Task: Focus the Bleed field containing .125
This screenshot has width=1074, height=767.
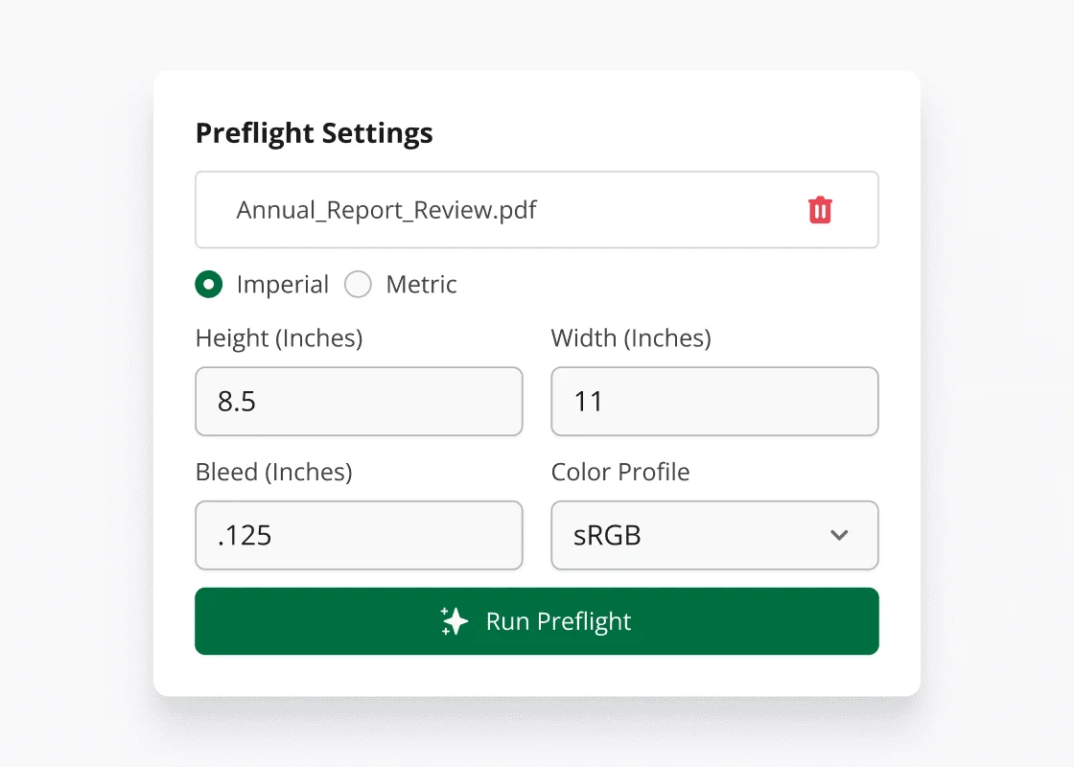Action: [x=359, y=535]
